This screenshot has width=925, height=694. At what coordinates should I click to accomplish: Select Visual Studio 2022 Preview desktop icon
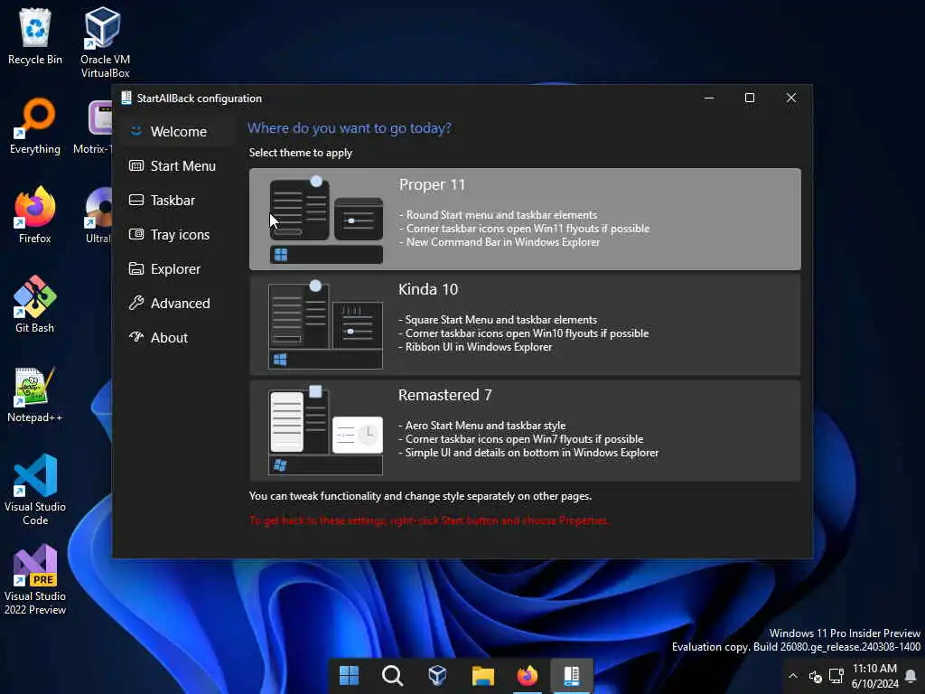tap(35, 579)
